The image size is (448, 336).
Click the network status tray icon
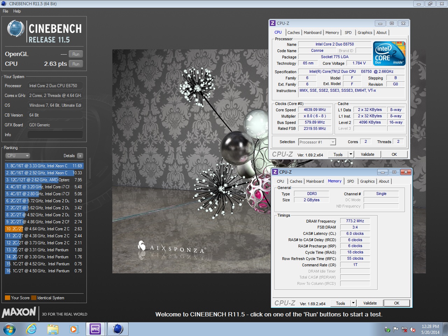(x=404, y=330)
